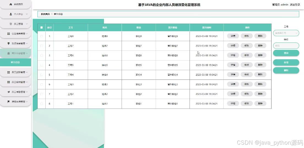
Task: Expand the 请假申请管理 menu chevron
Action: tap(27, 102)
